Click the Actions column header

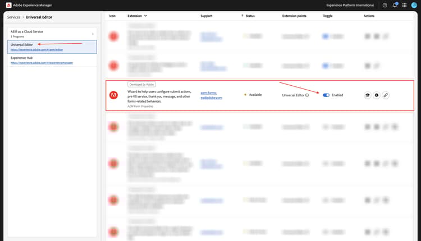click(x=369, y=16)
